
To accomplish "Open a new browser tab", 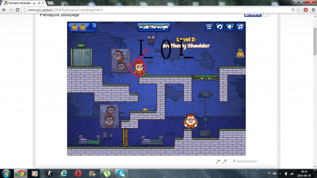I will pyautogui.click(x=50, y=3).
